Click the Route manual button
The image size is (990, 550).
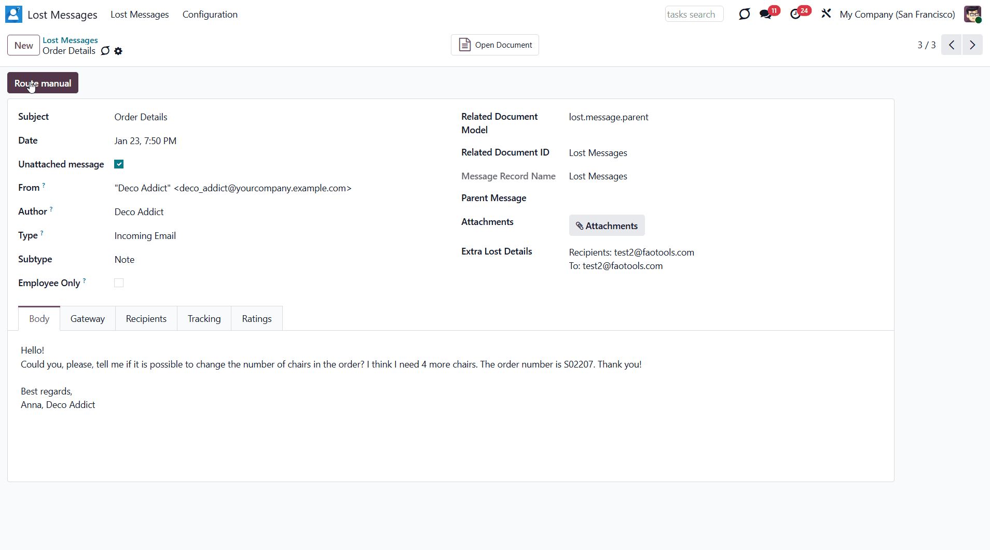(43, 83)
